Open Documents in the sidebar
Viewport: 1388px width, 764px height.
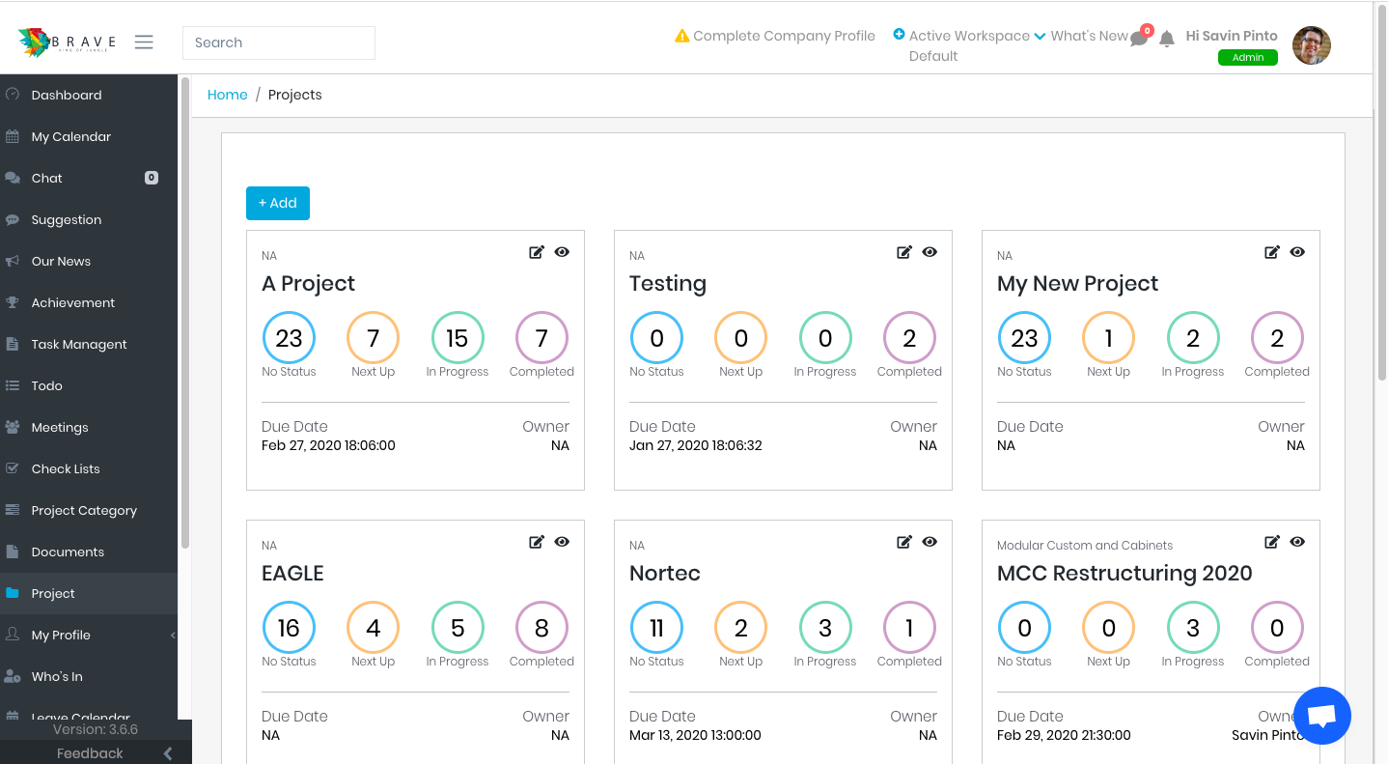click(x=89, y=552)
